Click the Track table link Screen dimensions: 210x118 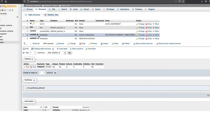[x=62, y=49]
